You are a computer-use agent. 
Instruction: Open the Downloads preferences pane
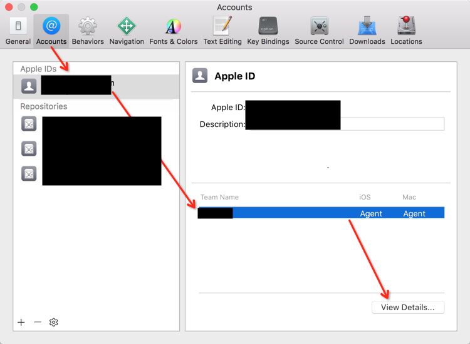pos(367,31)
